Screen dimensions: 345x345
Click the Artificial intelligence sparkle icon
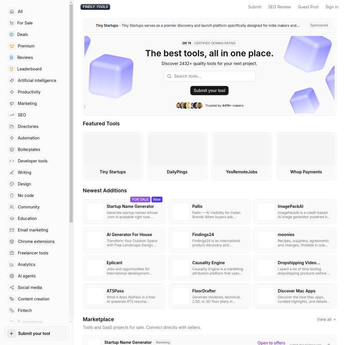click(12, 80)
